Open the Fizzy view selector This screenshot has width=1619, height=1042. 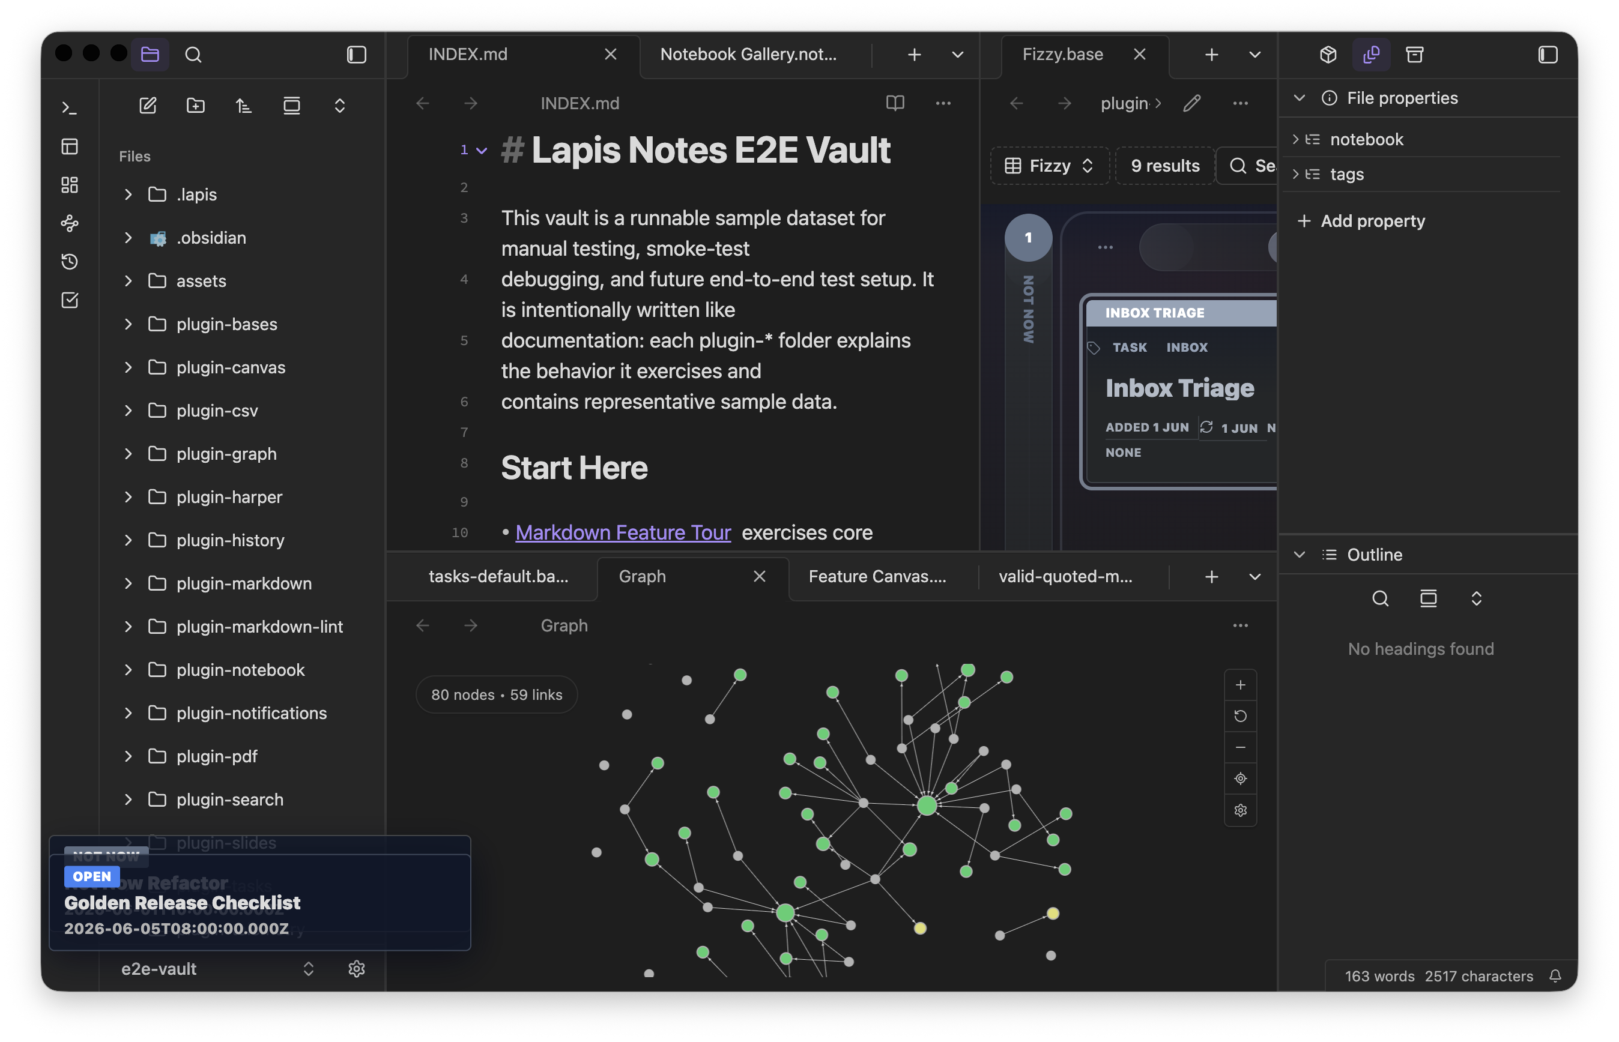point(1049,166)
